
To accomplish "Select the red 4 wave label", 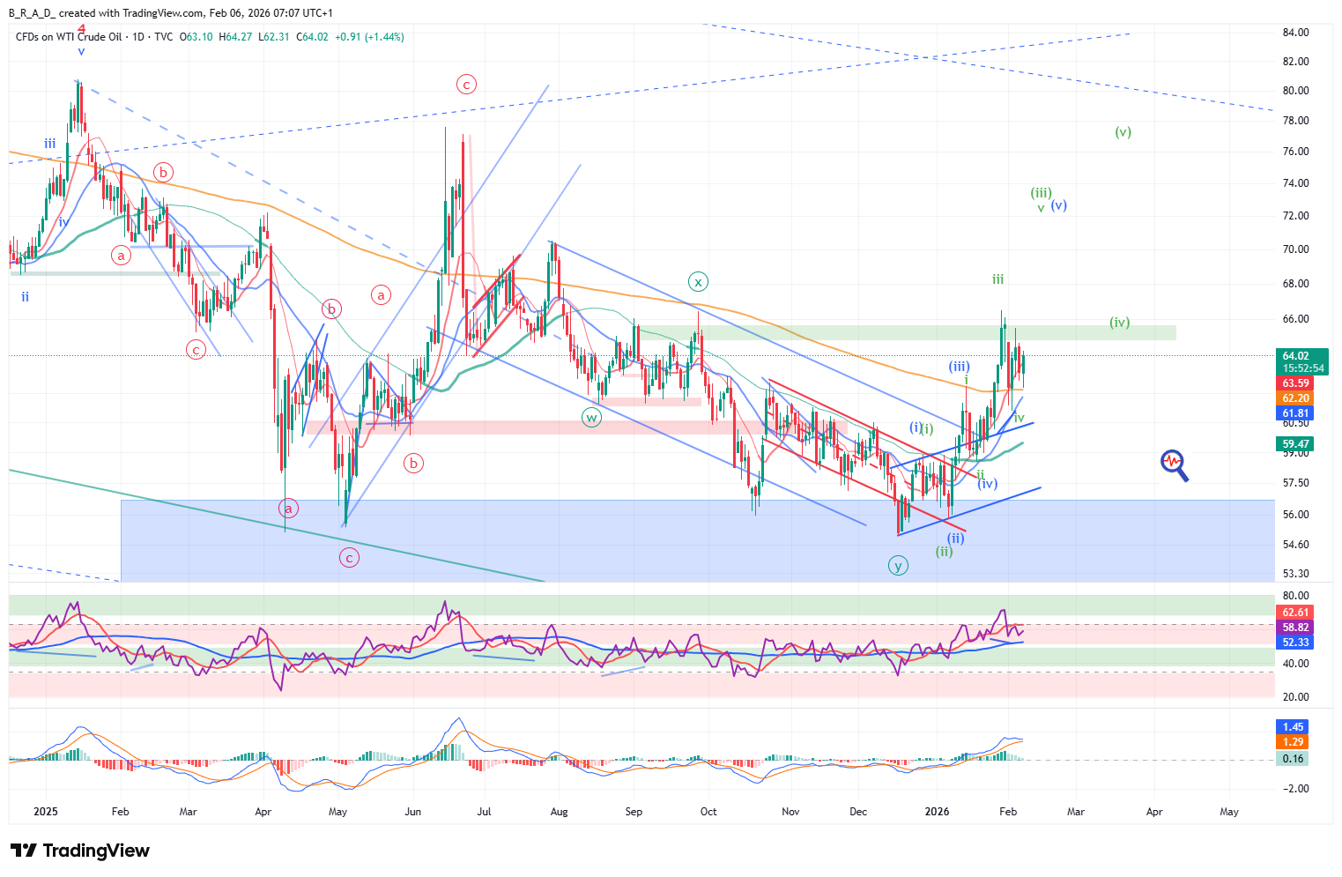I will click(x=81, y=29).
